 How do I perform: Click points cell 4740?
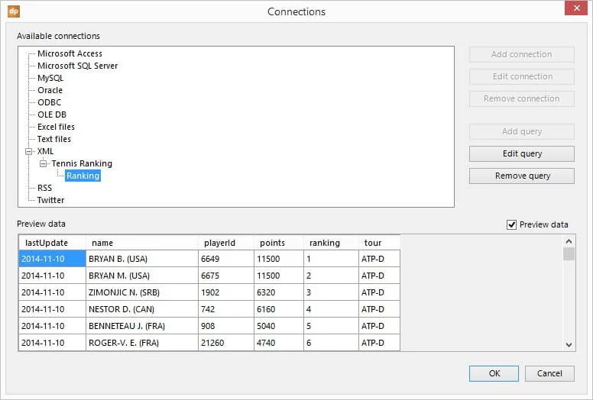point(279,343)
